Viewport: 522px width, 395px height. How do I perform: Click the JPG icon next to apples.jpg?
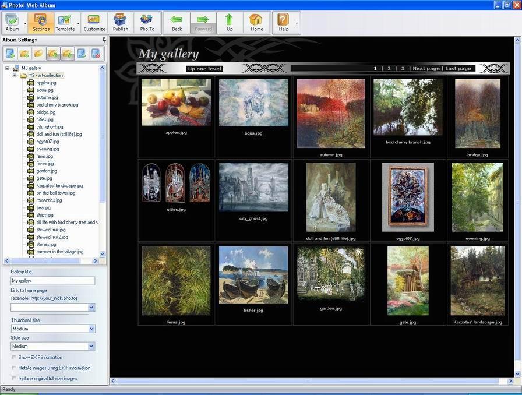tap(31, 83)
